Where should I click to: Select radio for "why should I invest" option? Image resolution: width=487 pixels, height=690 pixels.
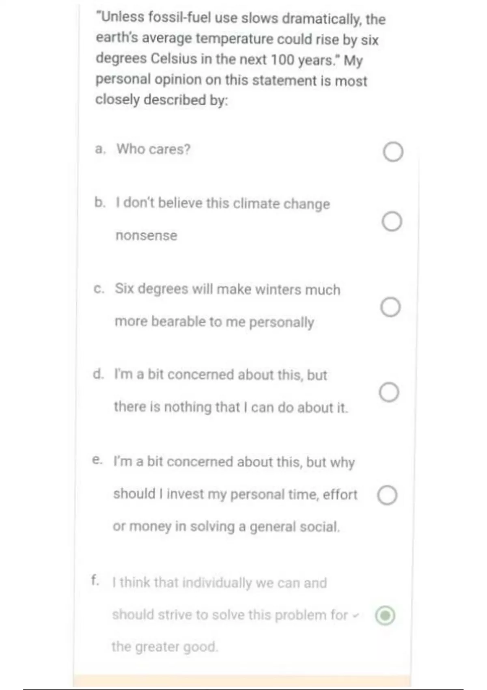pos(387,495)
